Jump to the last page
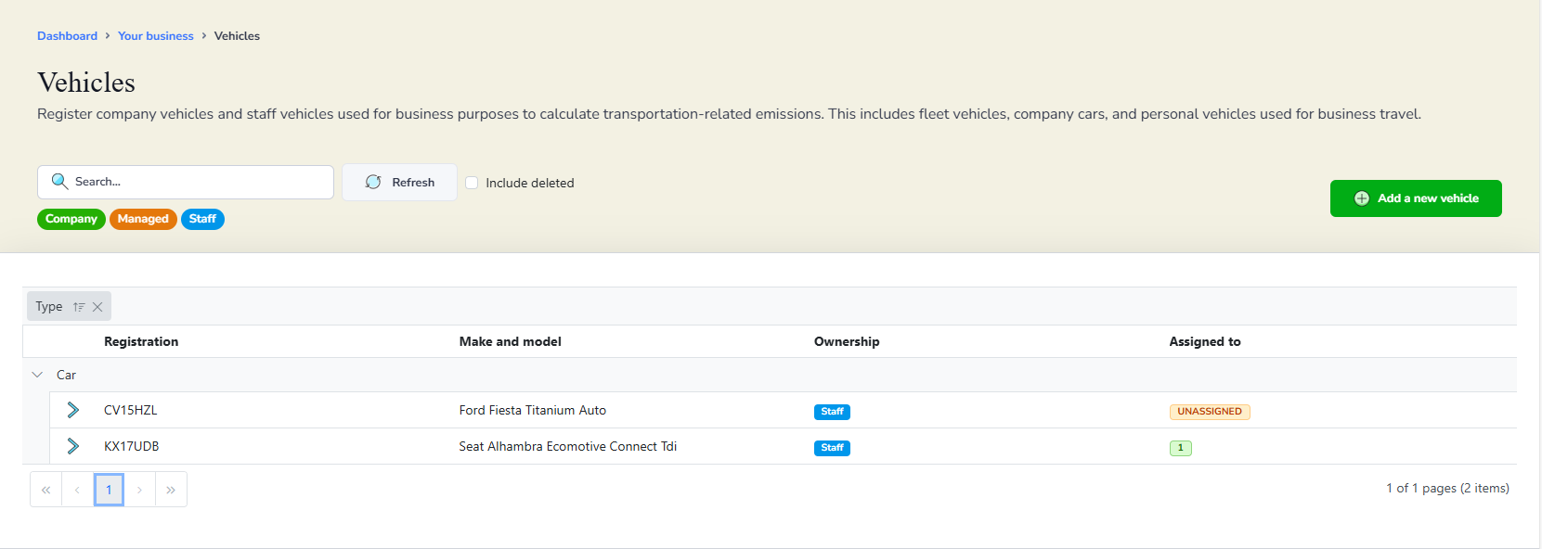This screenshot has height=549, width=1542. (x=171, y=490)
